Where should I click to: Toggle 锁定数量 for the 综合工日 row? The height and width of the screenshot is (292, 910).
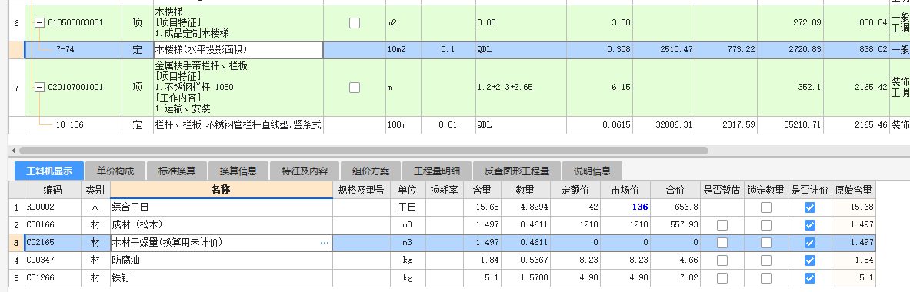click(766, 207)
